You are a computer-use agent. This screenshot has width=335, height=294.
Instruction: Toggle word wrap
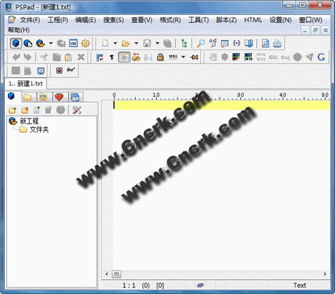tap(100, 57)
